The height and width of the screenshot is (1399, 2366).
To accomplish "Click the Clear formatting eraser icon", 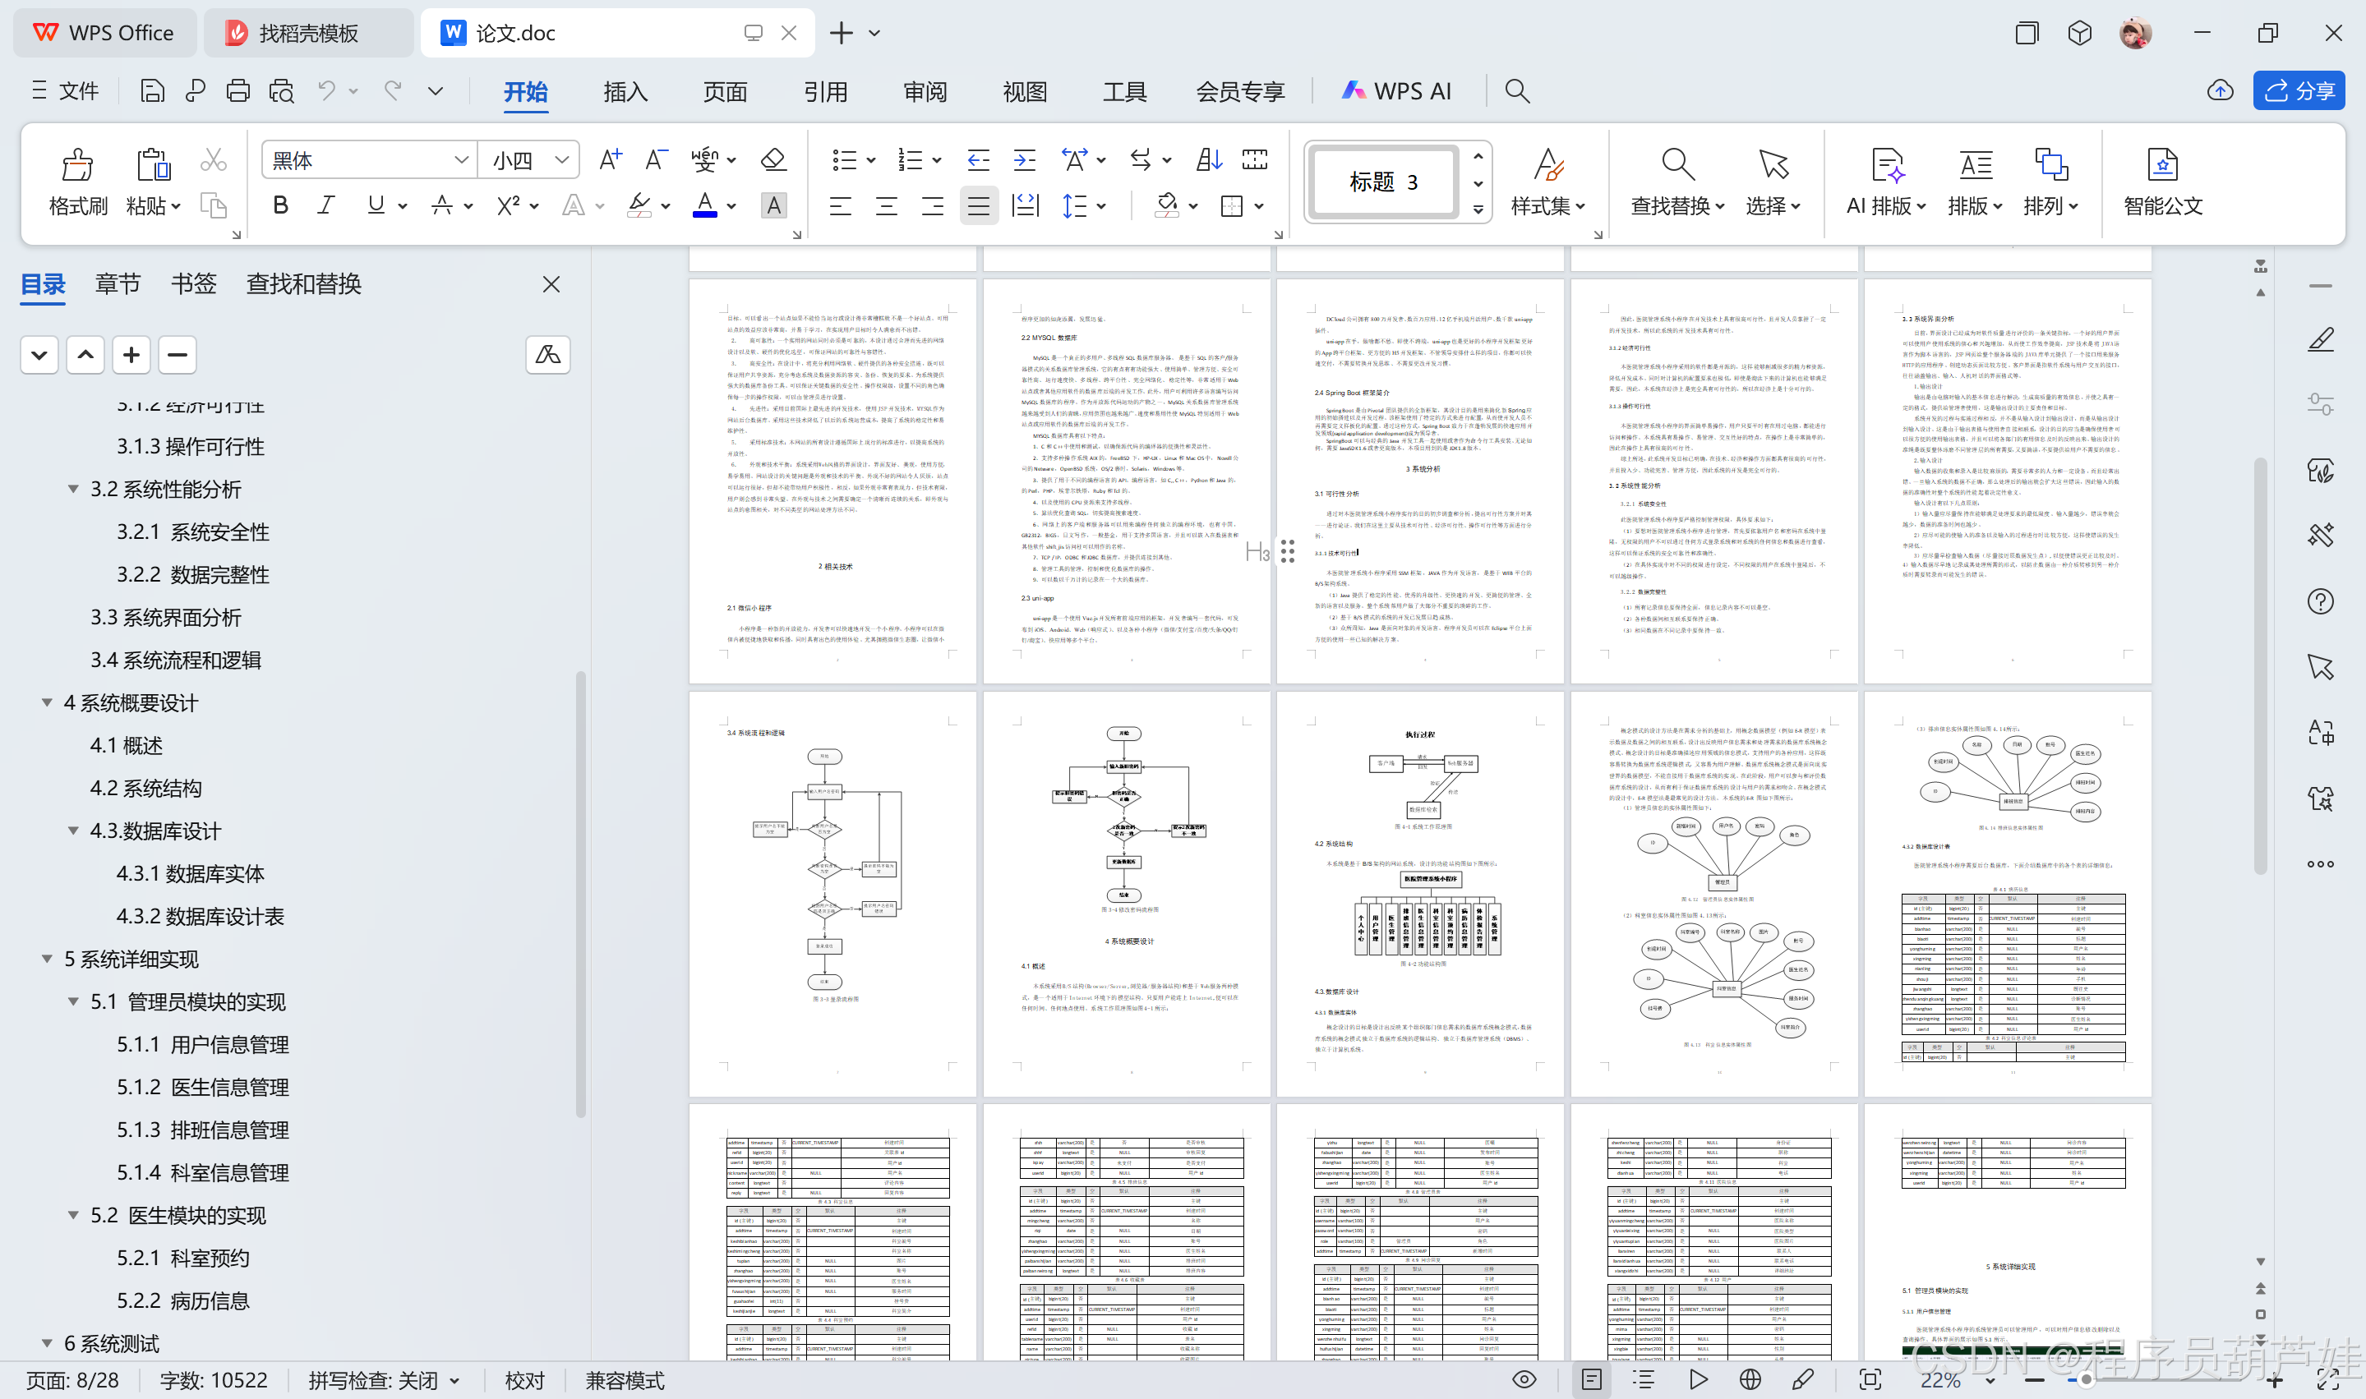I will pyautogui.click(x=773, y=160).
